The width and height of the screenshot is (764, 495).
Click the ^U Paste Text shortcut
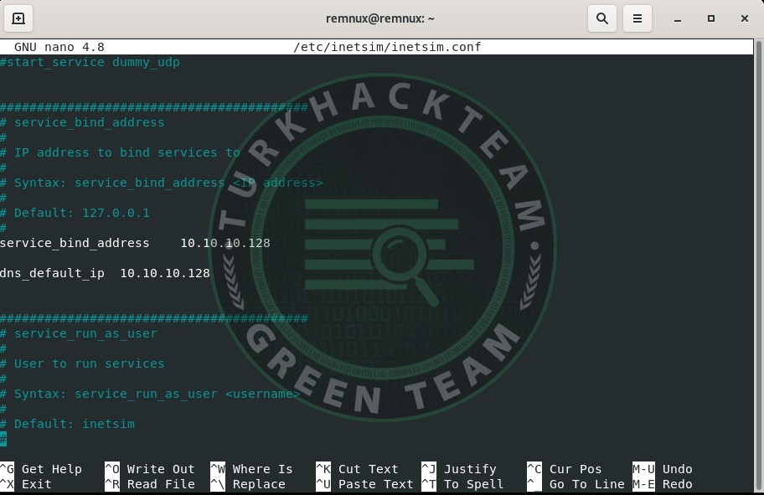click(364, 484)
